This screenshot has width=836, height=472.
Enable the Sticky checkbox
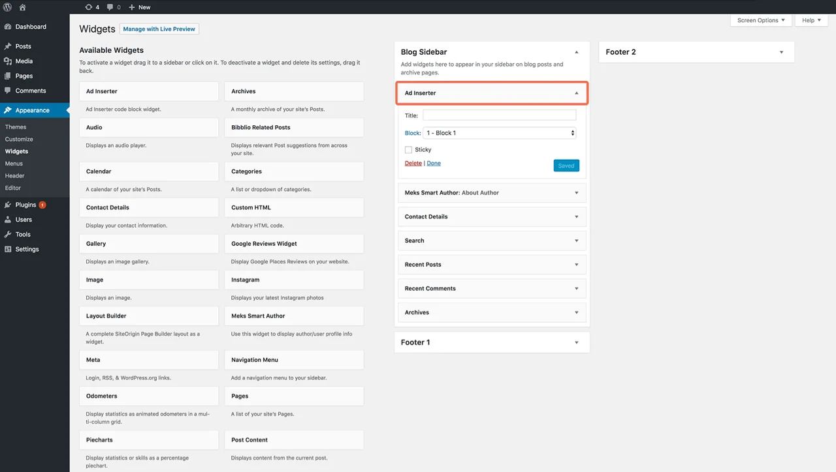coord(408,150)
